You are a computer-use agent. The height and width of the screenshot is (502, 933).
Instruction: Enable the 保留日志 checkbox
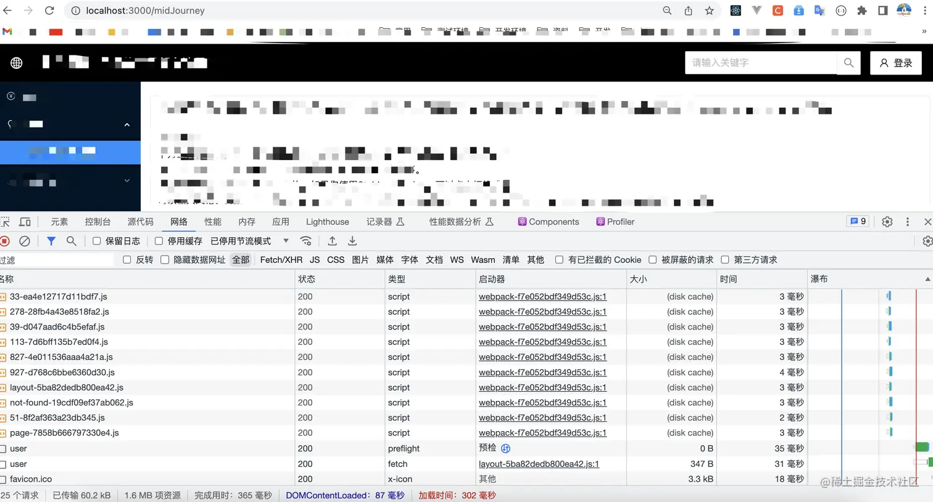tap(97, 241)
